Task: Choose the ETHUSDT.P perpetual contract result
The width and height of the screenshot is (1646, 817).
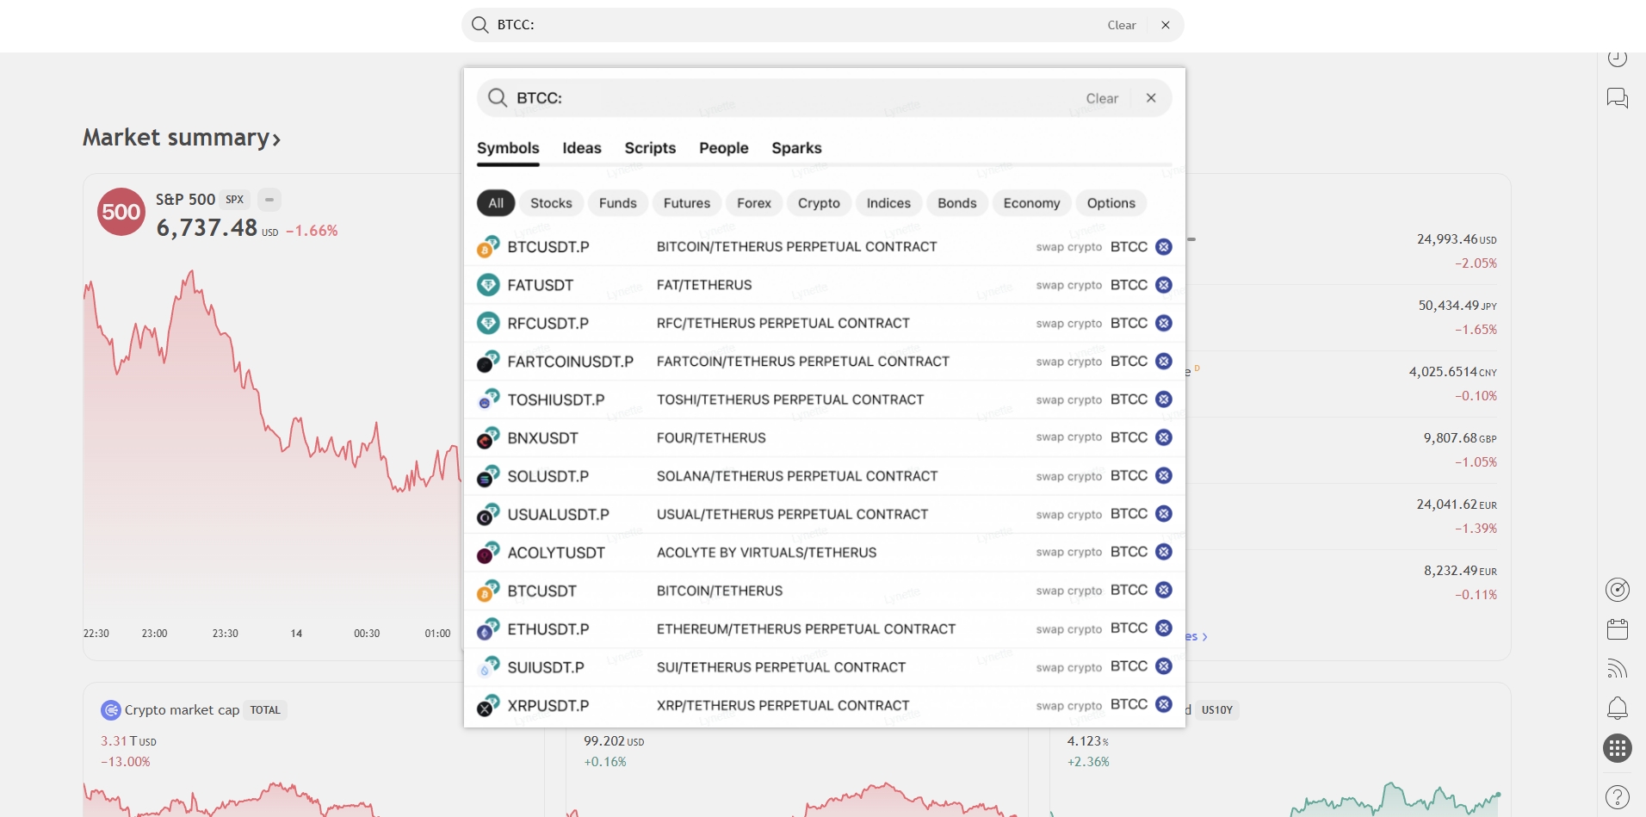Action: [548, 629]
